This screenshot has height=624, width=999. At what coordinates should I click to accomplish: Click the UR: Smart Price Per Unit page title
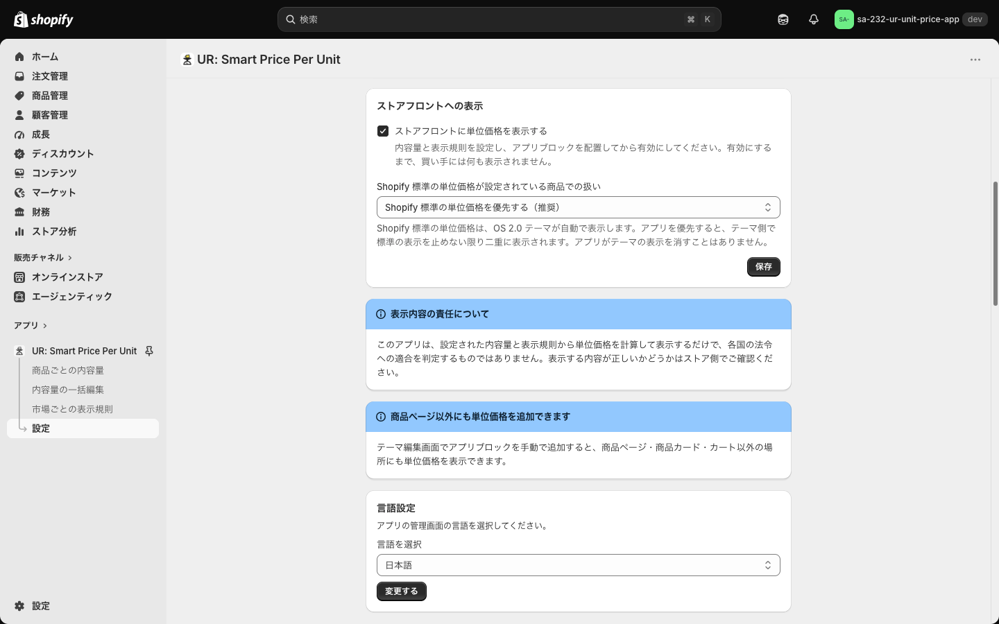(268, 60)
